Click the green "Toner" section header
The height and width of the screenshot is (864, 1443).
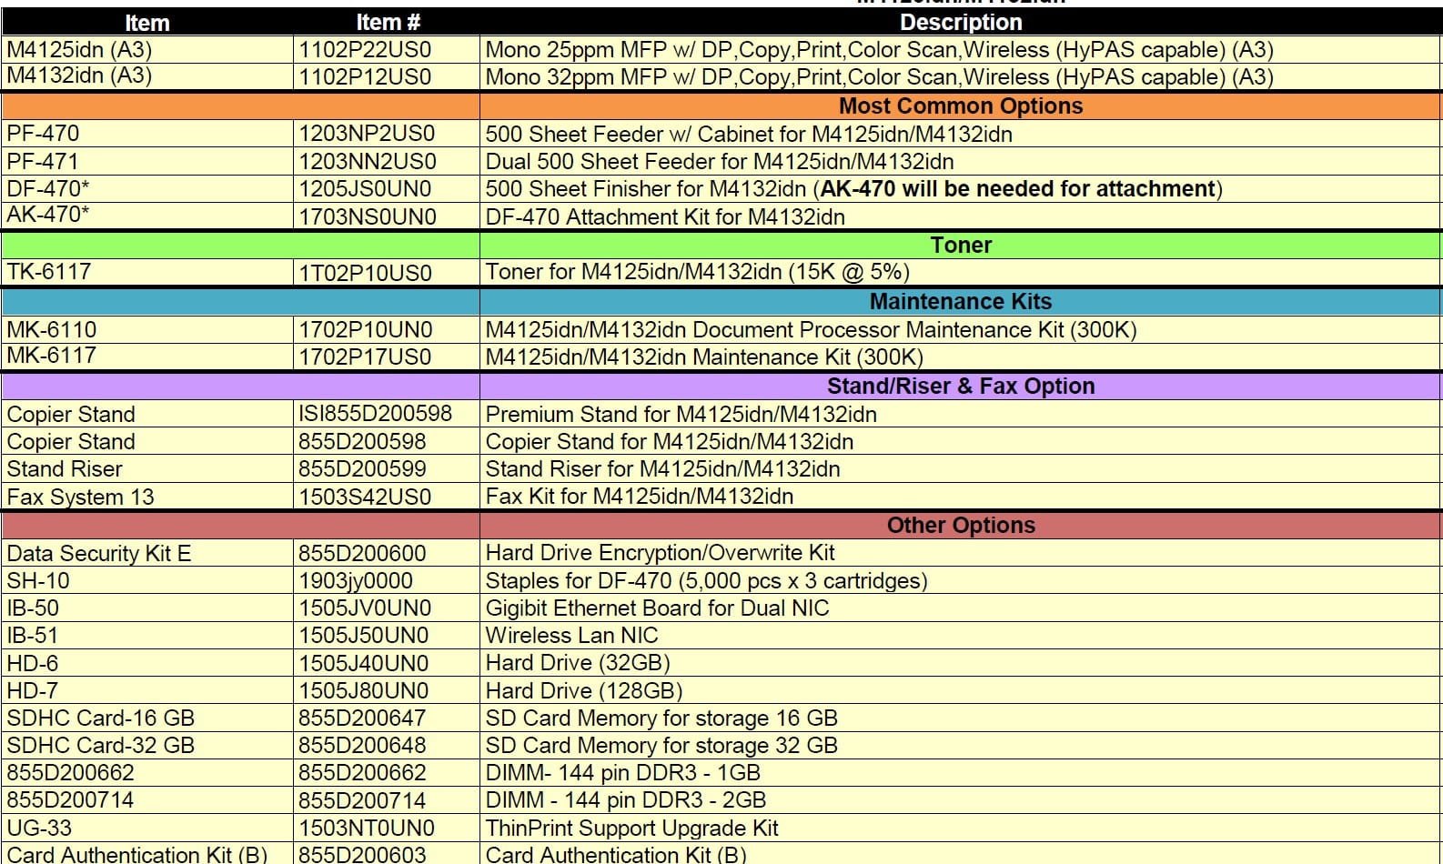(960, 245)
